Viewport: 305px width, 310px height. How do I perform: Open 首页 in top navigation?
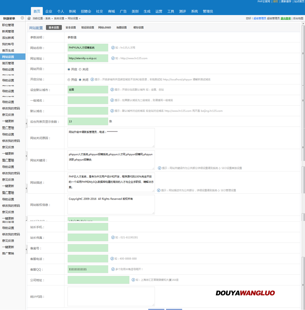click(37, 11)
